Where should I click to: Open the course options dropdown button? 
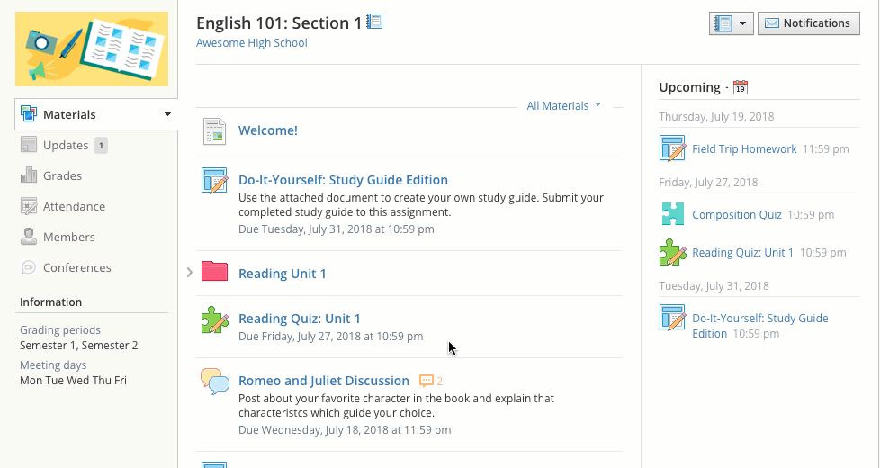coord(731,23)
